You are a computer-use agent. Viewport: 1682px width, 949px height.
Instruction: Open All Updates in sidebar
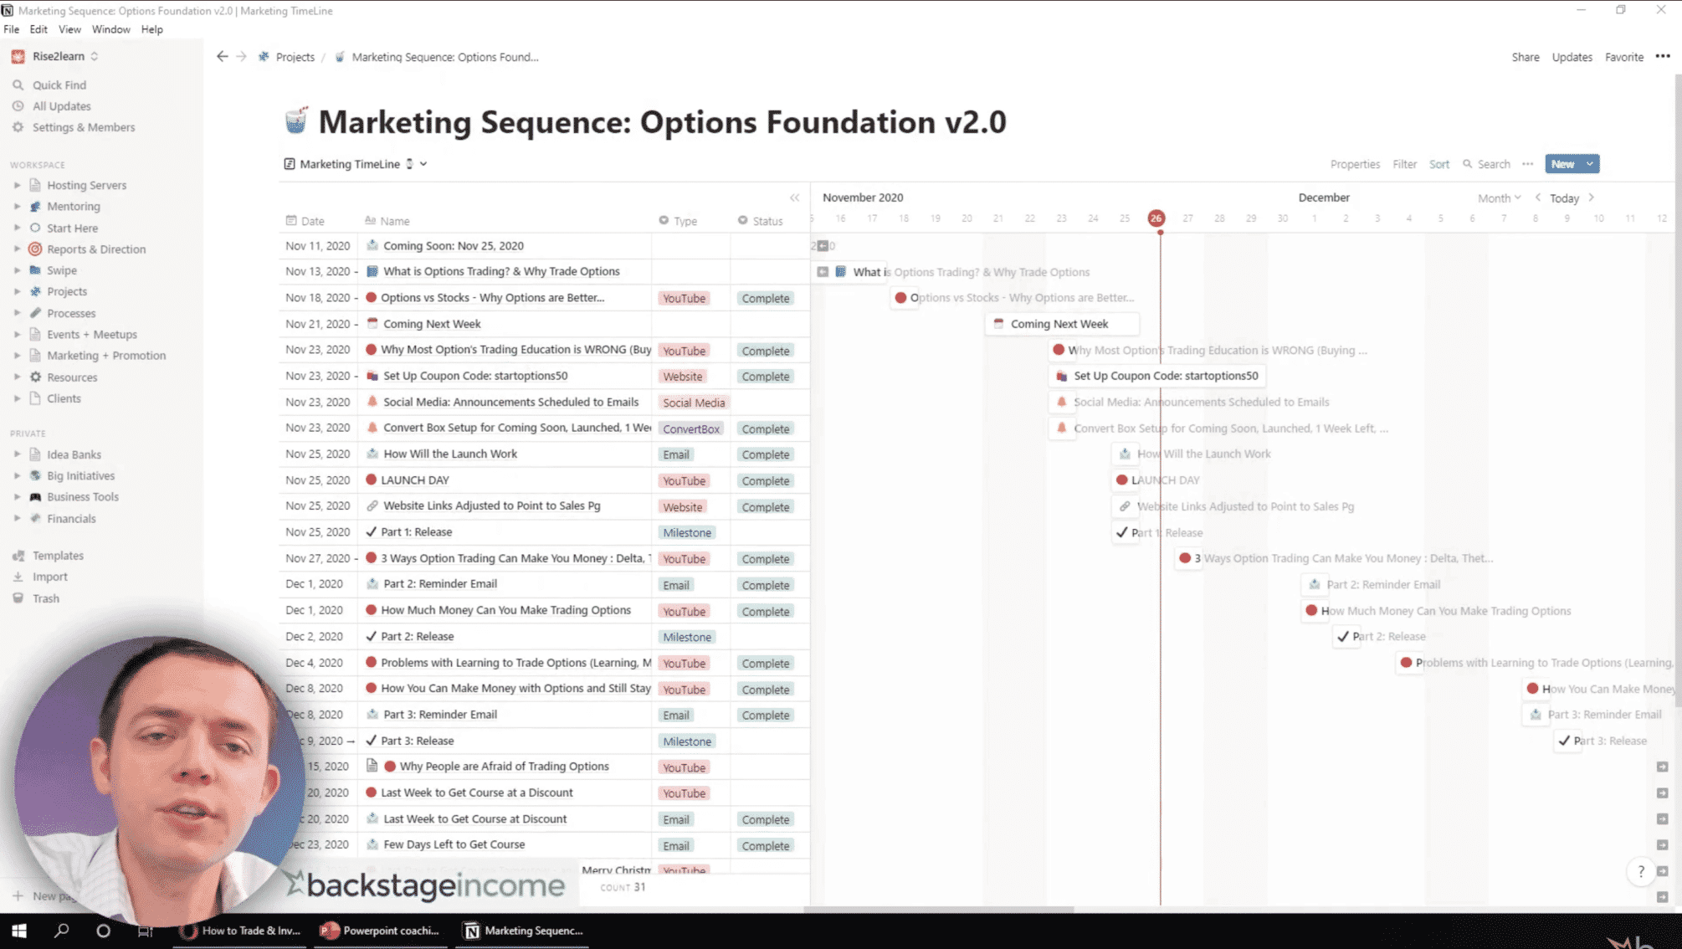click(x=61, y=106)
